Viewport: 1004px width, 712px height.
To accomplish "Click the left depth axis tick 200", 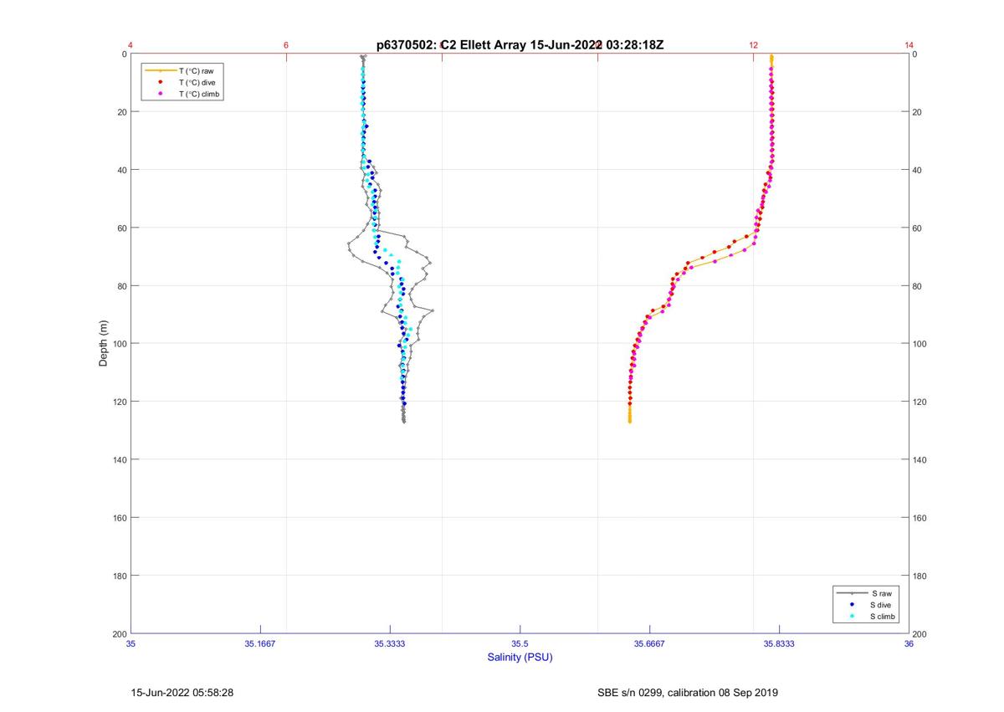I will click(120, 634).
